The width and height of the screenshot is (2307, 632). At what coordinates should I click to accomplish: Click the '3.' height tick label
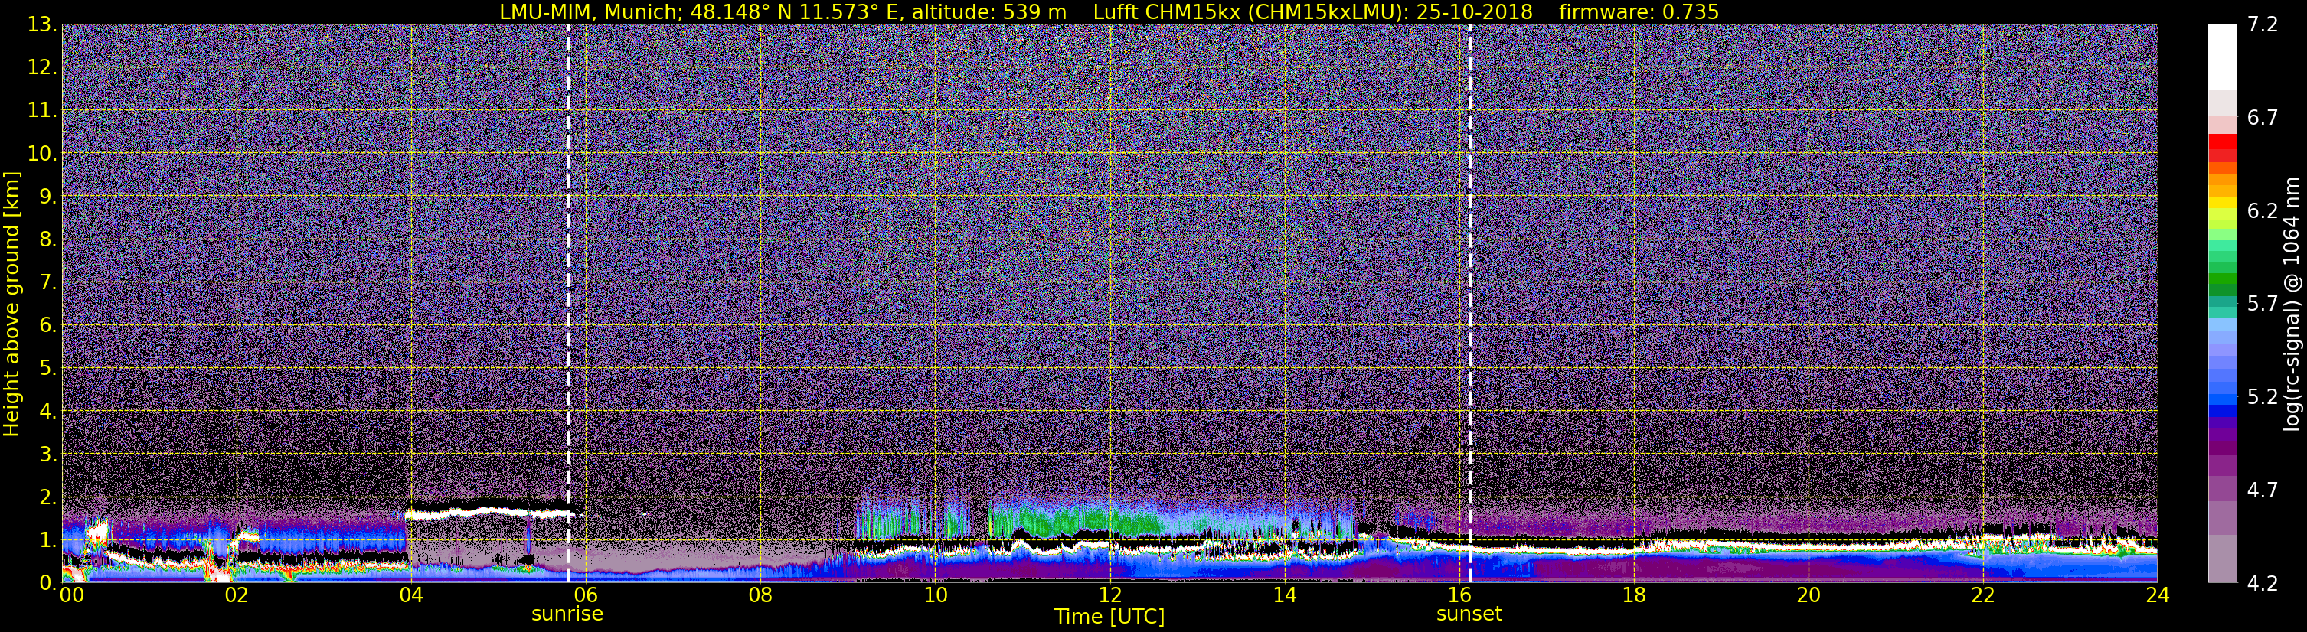pos(48,454)
